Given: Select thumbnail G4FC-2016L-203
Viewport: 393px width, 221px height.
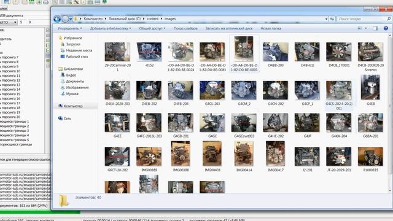Looking at the screenshot, I should 149,123.
